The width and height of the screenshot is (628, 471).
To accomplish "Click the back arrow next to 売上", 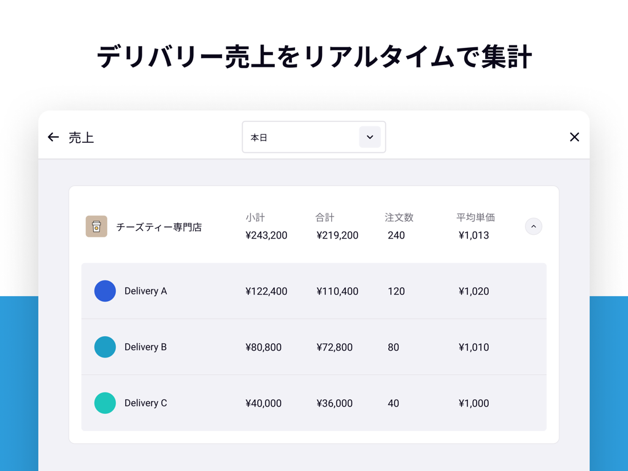I will click(x=53, y=137).
